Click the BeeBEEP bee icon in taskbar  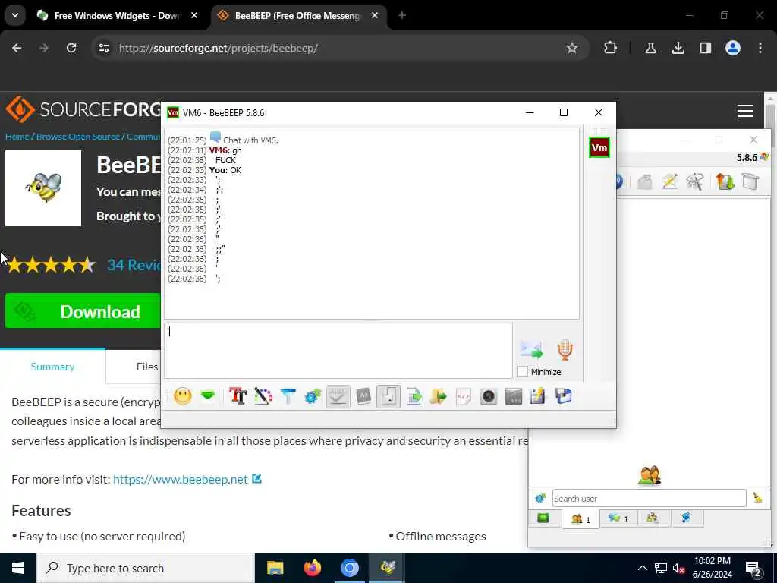coord(387,568)
